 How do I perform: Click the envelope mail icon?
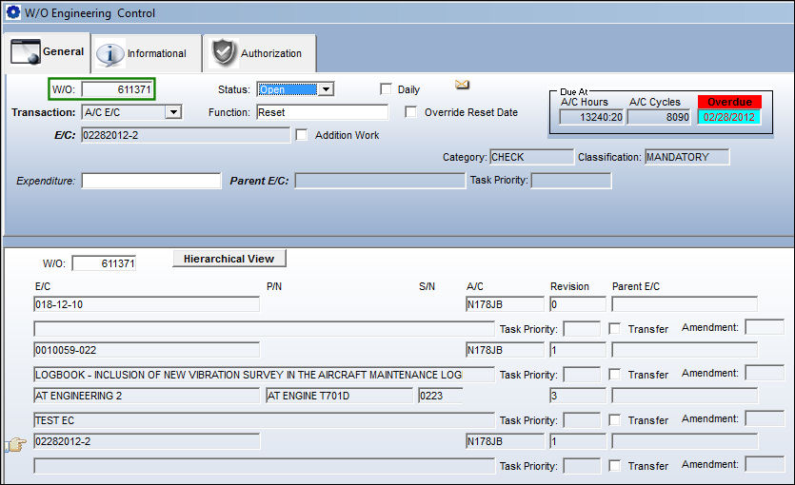click(462, 84)
